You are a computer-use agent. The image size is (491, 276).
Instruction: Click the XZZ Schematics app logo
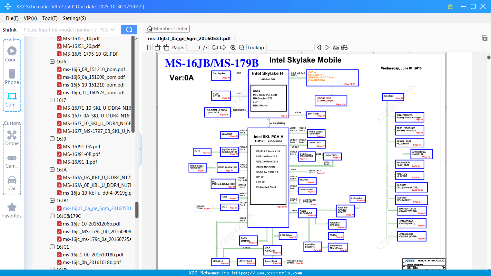8,6
